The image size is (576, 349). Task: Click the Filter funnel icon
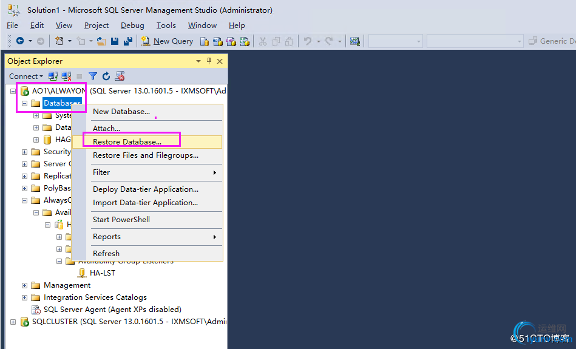(93, 76)
